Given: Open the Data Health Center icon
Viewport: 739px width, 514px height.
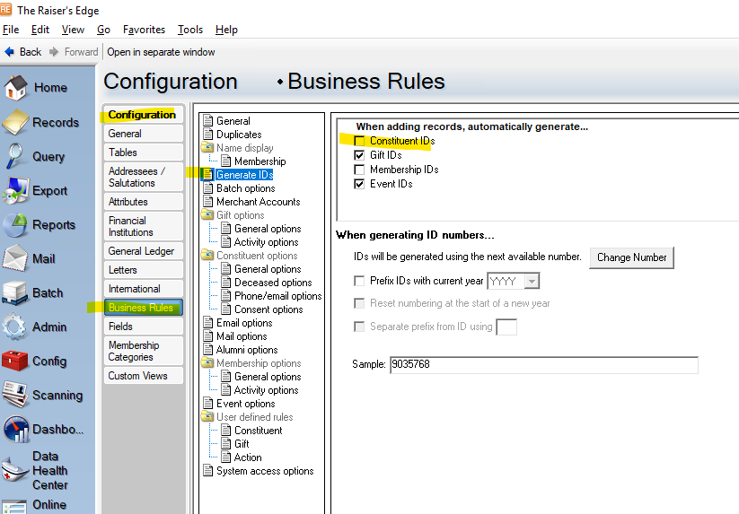Looking at the screenshot, I should point(14,470).
